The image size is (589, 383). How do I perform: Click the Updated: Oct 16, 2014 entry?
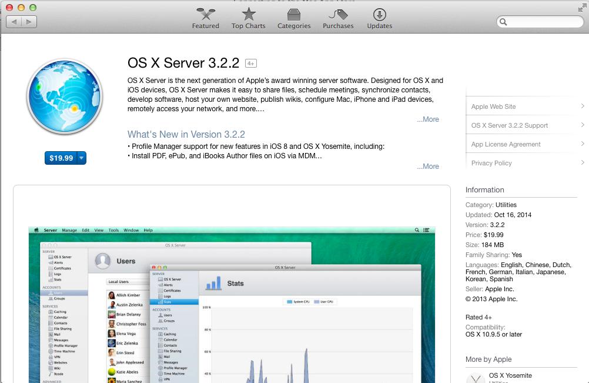point(498,215)
